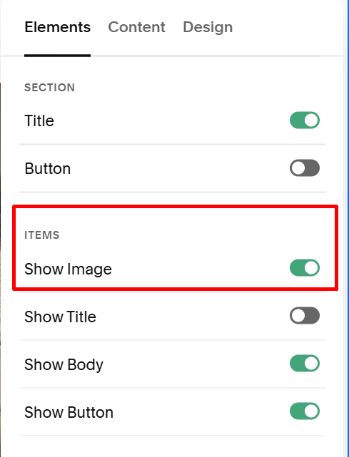349x457 pixels.
Task: Disable the section Title toggle
Action: tap(305, 120)
